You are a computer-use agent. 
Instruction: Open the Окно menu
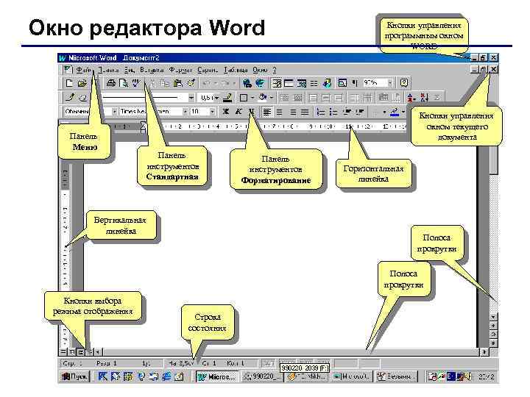(260, 70)
